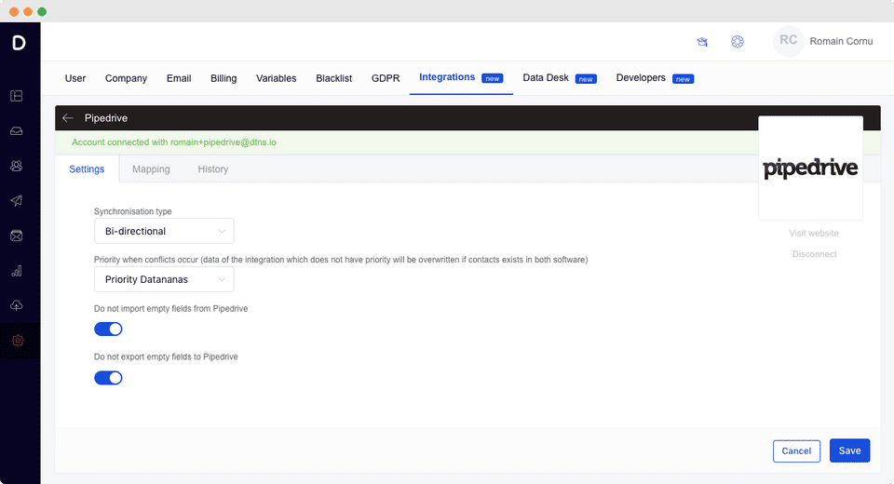Open the Data Desk tab

[560, 78]
